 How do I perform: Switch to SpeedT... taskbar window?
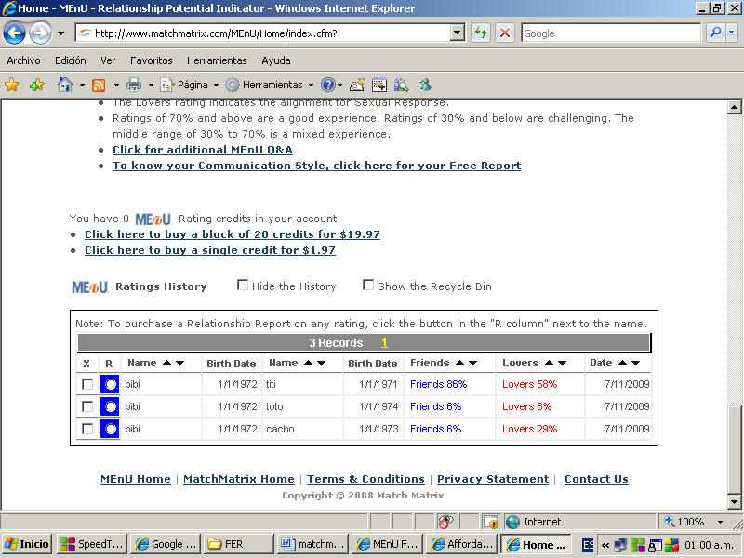coord(92,544)
